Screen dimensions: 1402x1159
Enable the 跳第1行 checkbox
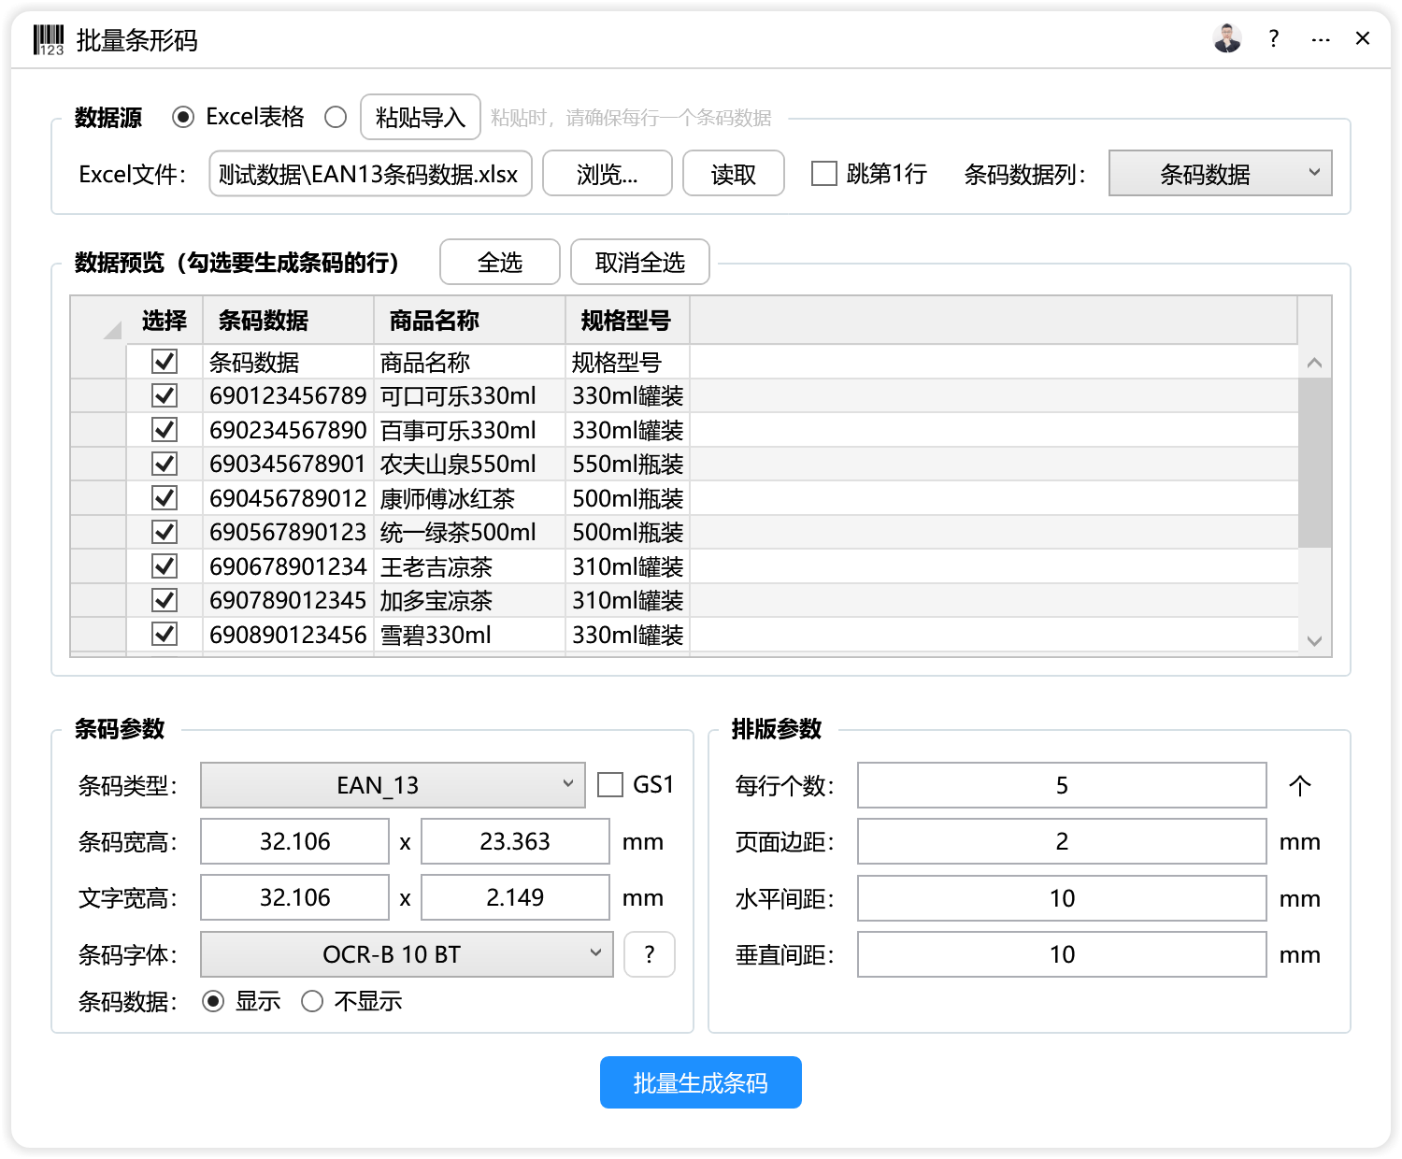click(823, 173)
